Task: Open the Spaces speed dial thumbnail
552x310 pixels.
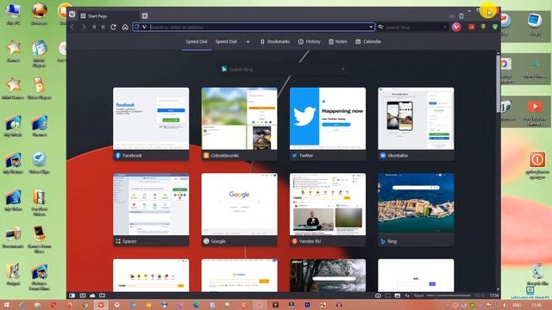Action: pyautogui.click(x=151, y=209)
